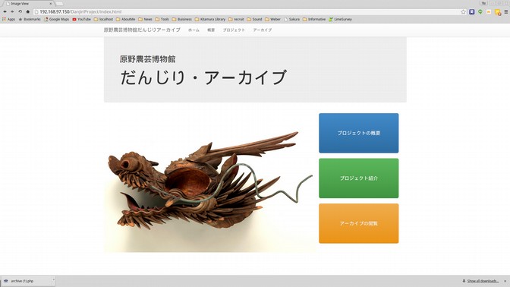Screen dimensions: 510x287
Task: Open the Tools bookmark folder
Action: pos(162,19)
